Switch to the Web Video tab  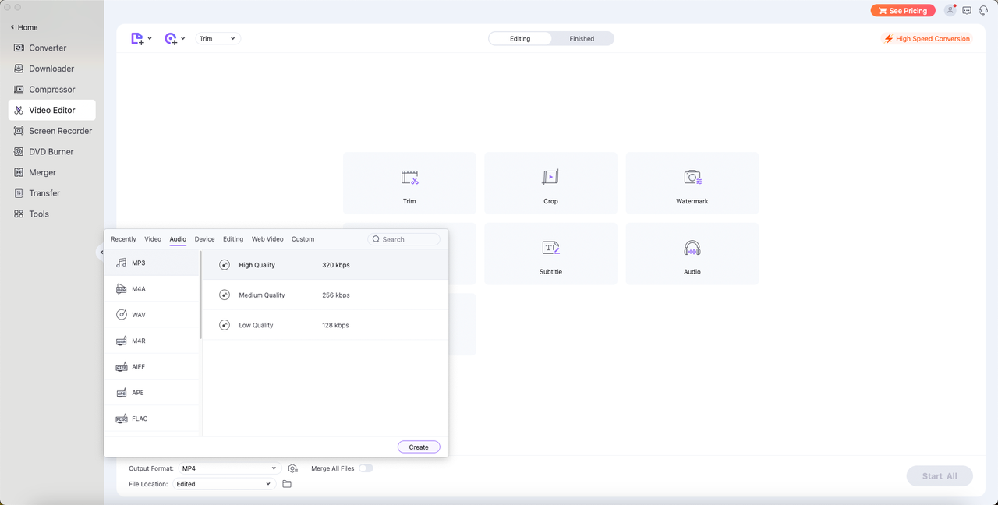click(x=267, y=239)
